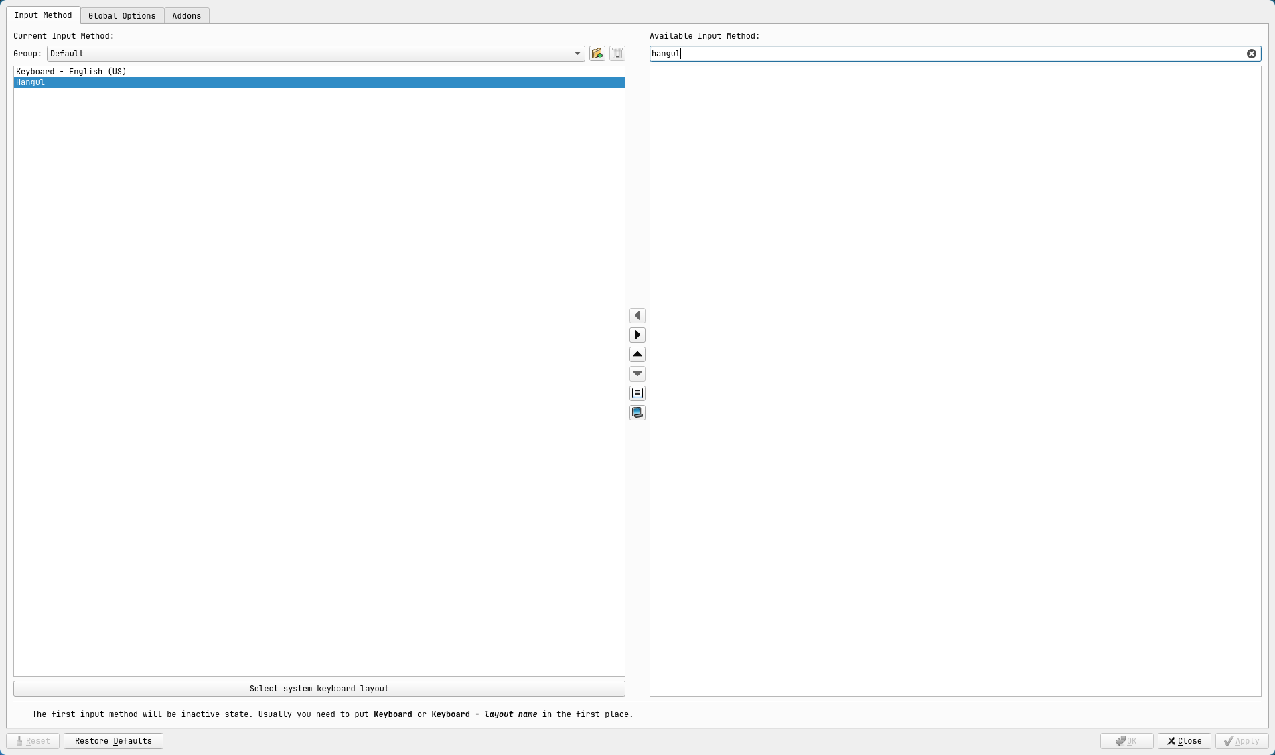
Task: Click the left arrow to add input method
Action: pos(637,315)
